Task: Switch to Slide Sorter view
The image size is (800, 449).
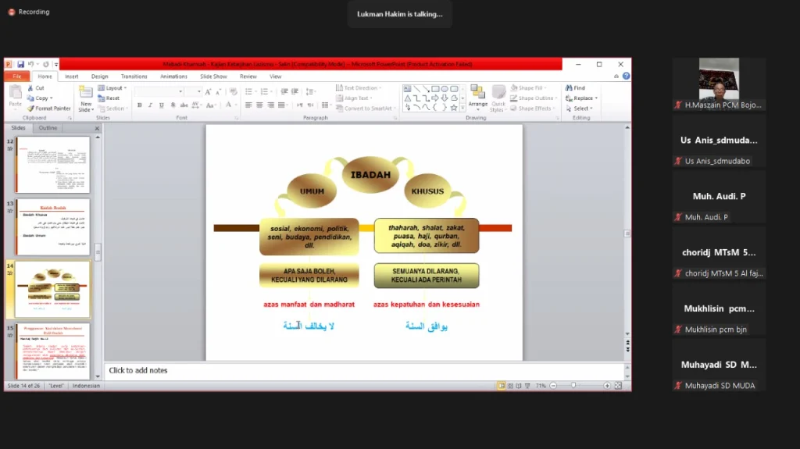Action: [510, 386]
